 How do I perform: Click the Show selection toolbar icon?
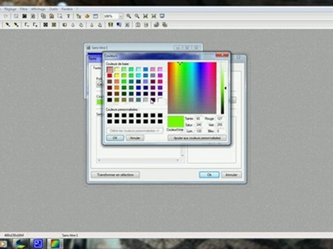click(60, 16)
